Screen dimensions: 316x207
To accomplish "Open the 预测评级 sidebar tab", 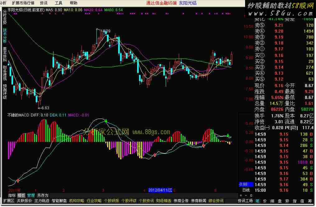I will (x=5, y=92).
